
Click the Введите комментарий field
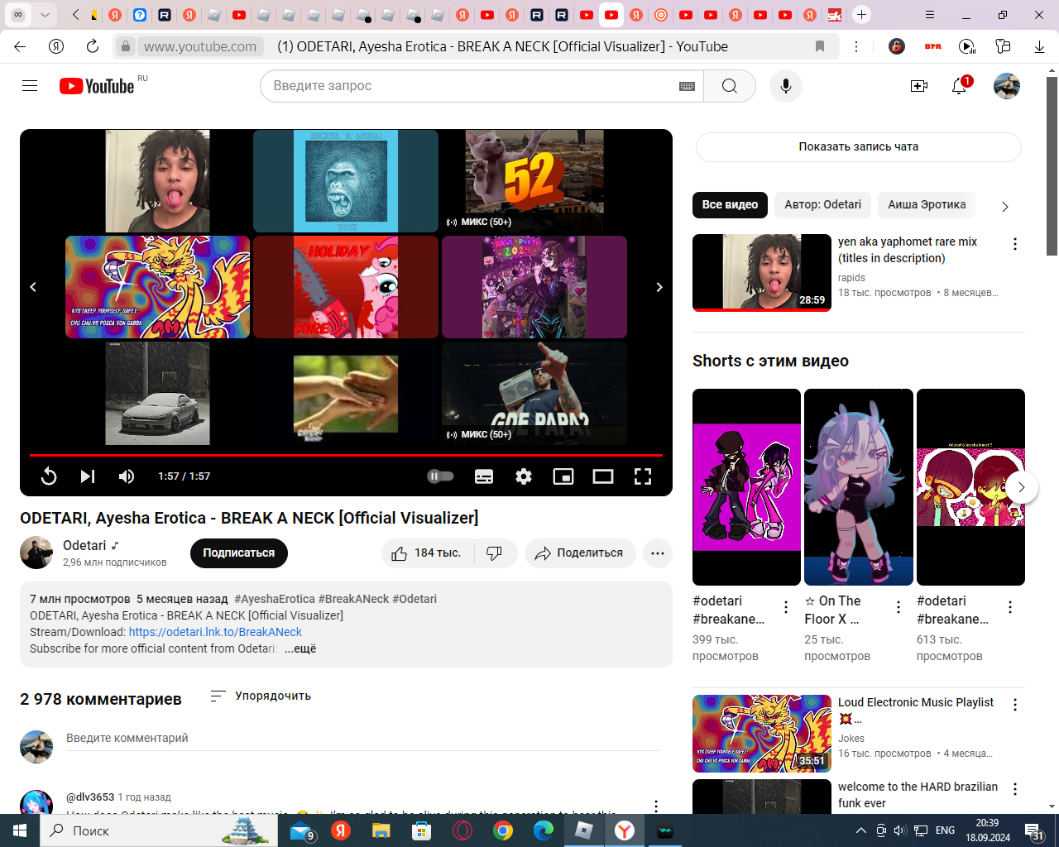[x=362, y=739]
